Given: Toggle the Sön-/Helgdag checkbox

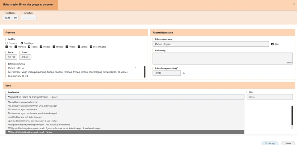Looking at the screenshot, I should click(91, 47).
